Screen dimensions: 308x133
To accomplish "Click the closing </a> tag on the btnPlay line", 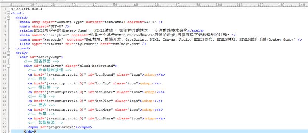I will point(159,101).
